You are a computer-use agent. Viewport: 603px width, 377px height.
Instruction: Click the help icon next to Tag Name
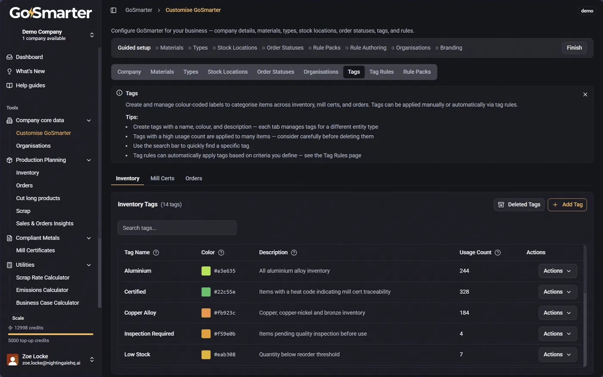(156, 252)
